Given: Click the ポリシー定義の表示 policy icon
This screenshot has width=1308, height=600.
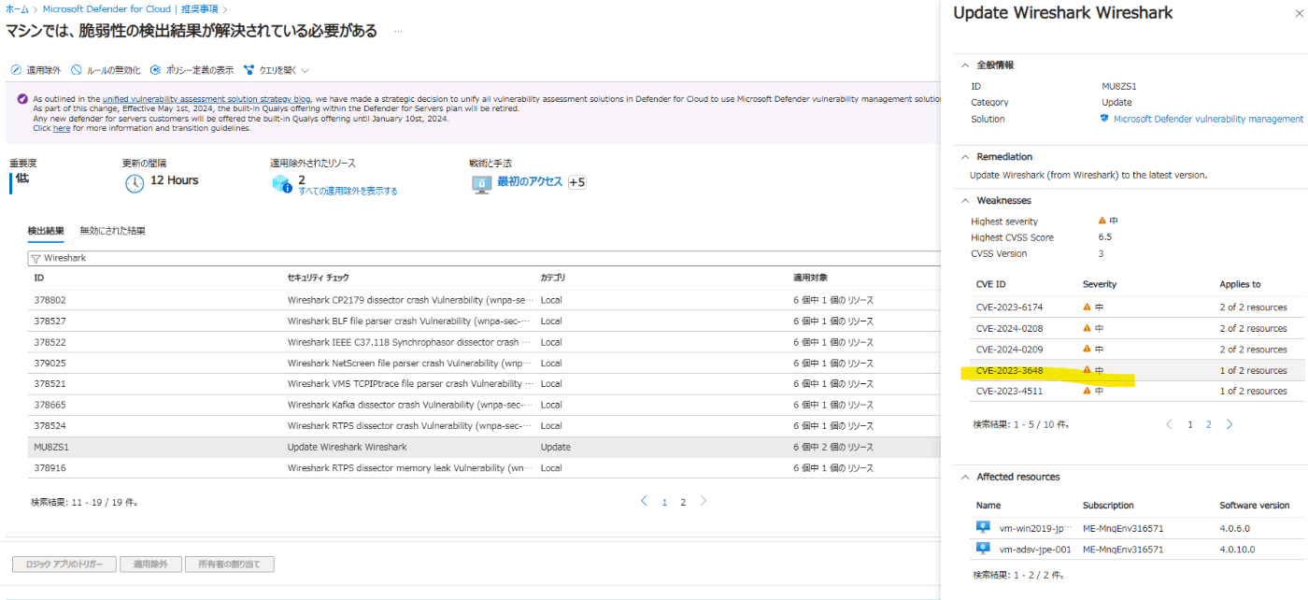Looking at the screenshot, I should (x=156, y=70).
